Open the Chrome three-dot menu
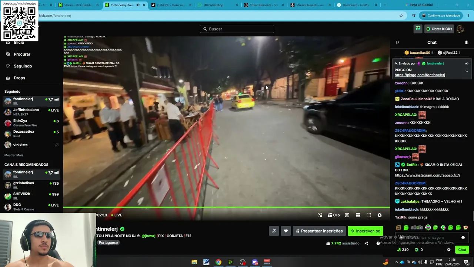This screenshot has width=474, height=267. click(468, 16)
